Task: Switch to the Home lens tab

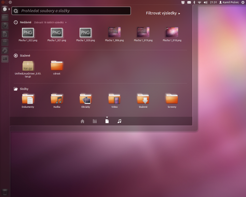Action: tap(82, 121)
